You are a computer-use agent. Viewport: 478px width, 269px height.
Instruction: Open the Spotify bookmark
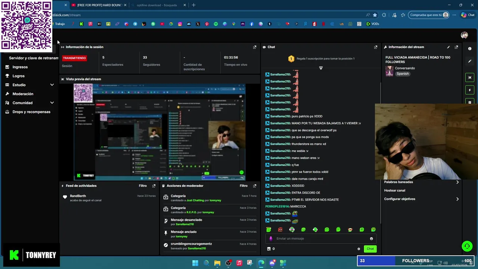[x=216, y=24]
